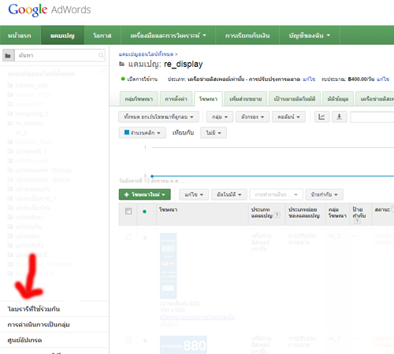Click แก้ไข link next to campaign type
Image resolution: width=394 pixels, height=354 pixels.
pyautogui.click(x=309, y=79)
